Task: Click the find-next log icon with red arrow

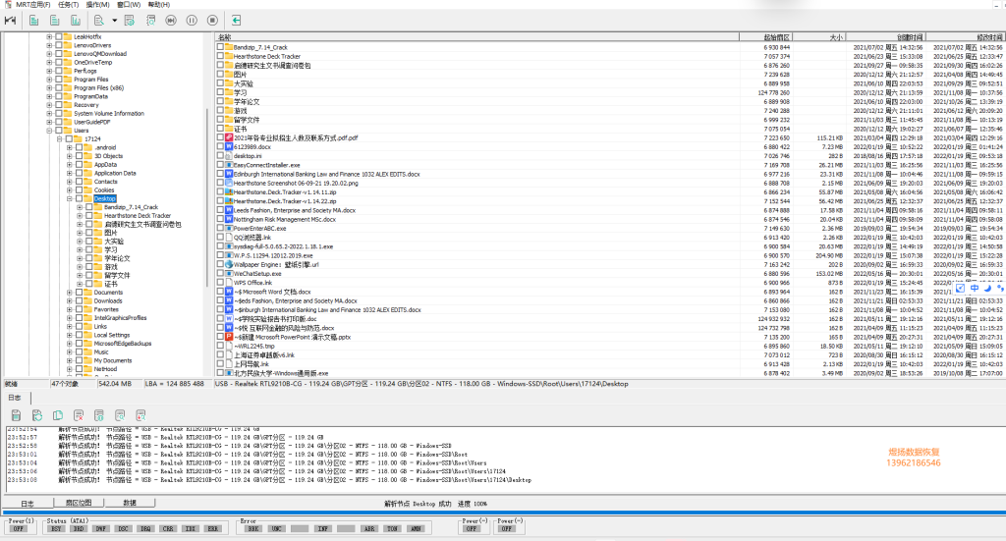Action: 140,415
